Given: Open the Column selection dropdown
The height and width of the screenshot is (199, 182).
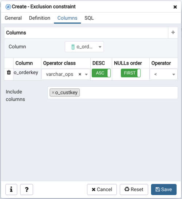Looking at the screenshot, I should coord(84,47).
